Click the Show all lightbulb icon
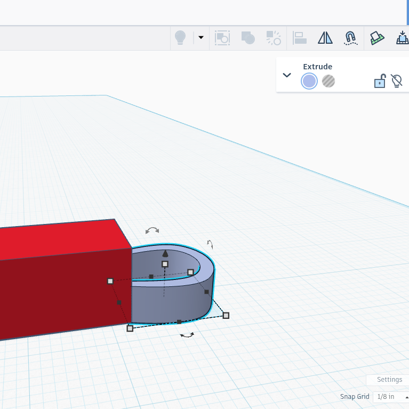 (180, 37)
